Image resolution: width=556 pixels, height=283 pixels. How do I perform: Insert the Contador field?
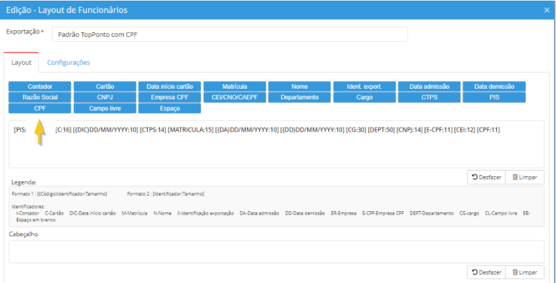coord(40,87)
